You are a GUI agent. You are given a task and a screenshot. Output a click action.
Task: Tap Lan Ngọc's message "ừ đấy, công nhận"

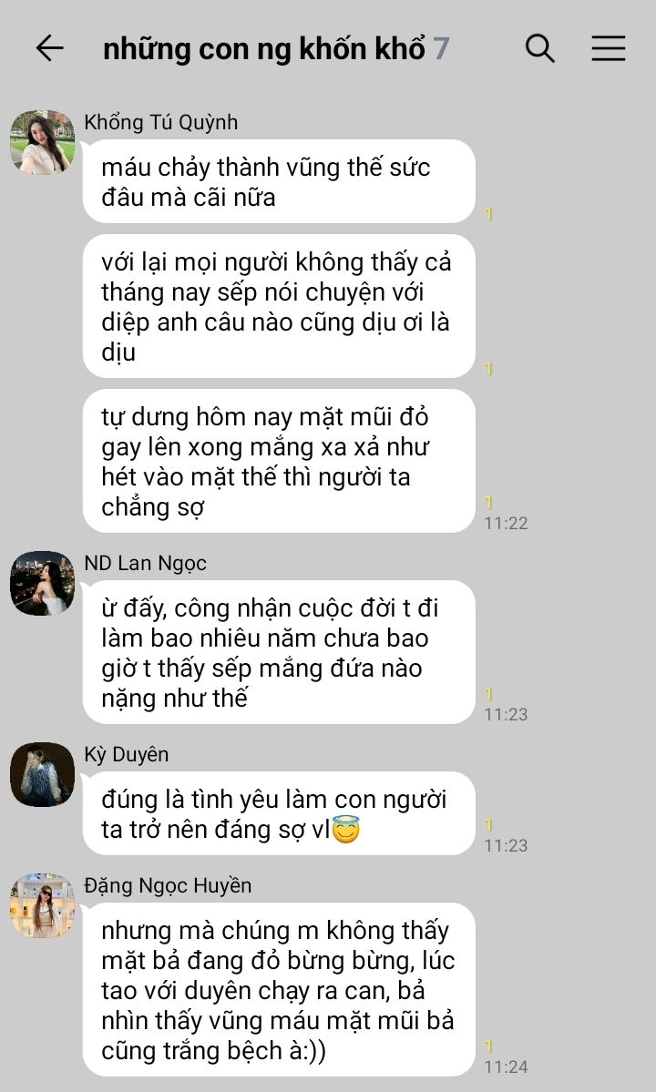click(x=279, y=652)
